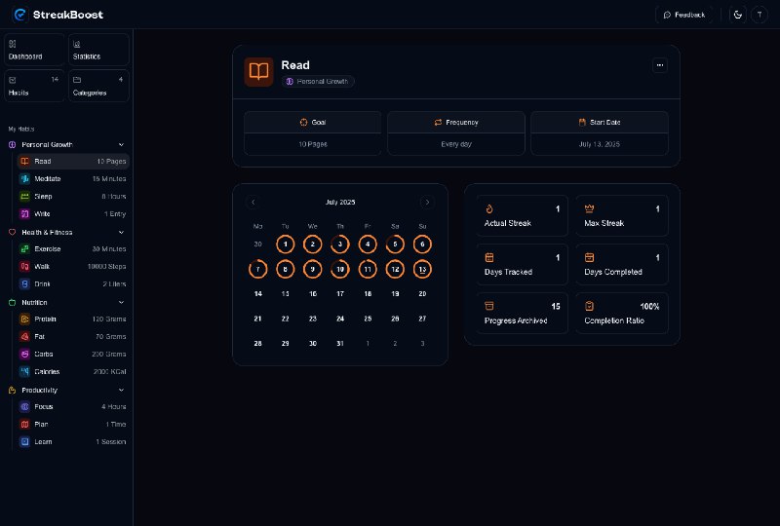Collapse the Personal Growth category
This screenshot has width=780, height=526.
[x=121, y=144]
